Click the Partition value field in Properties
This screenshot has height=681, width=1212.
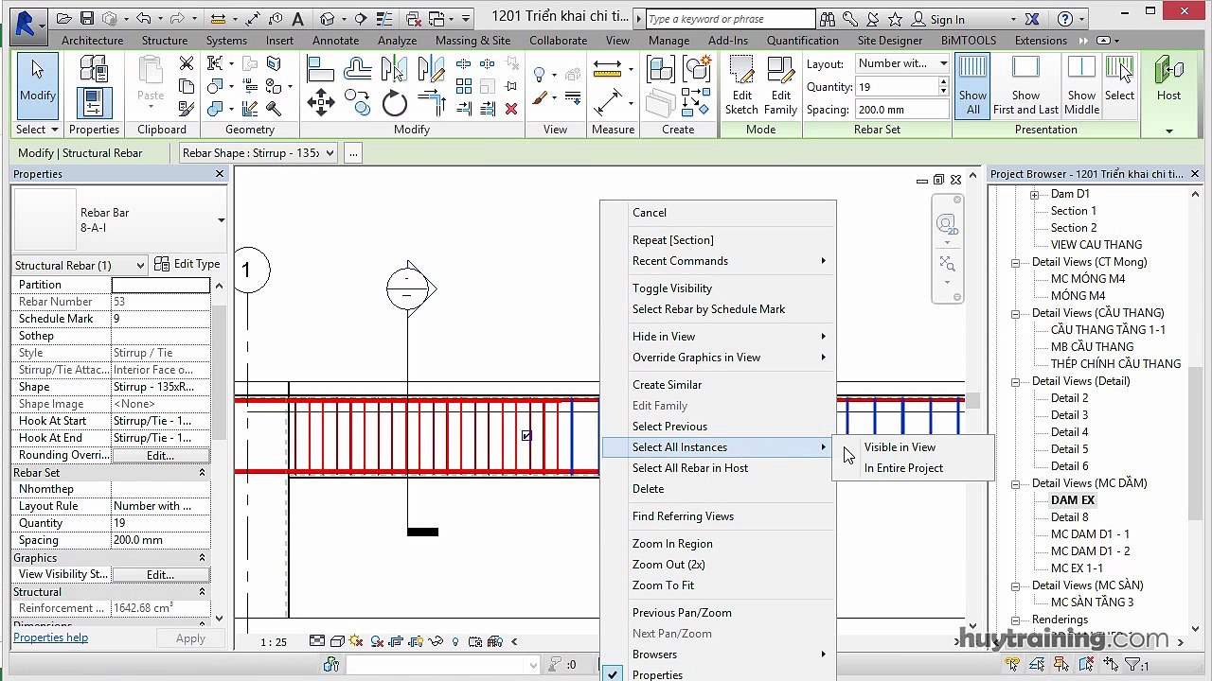[x=160, y=285]
